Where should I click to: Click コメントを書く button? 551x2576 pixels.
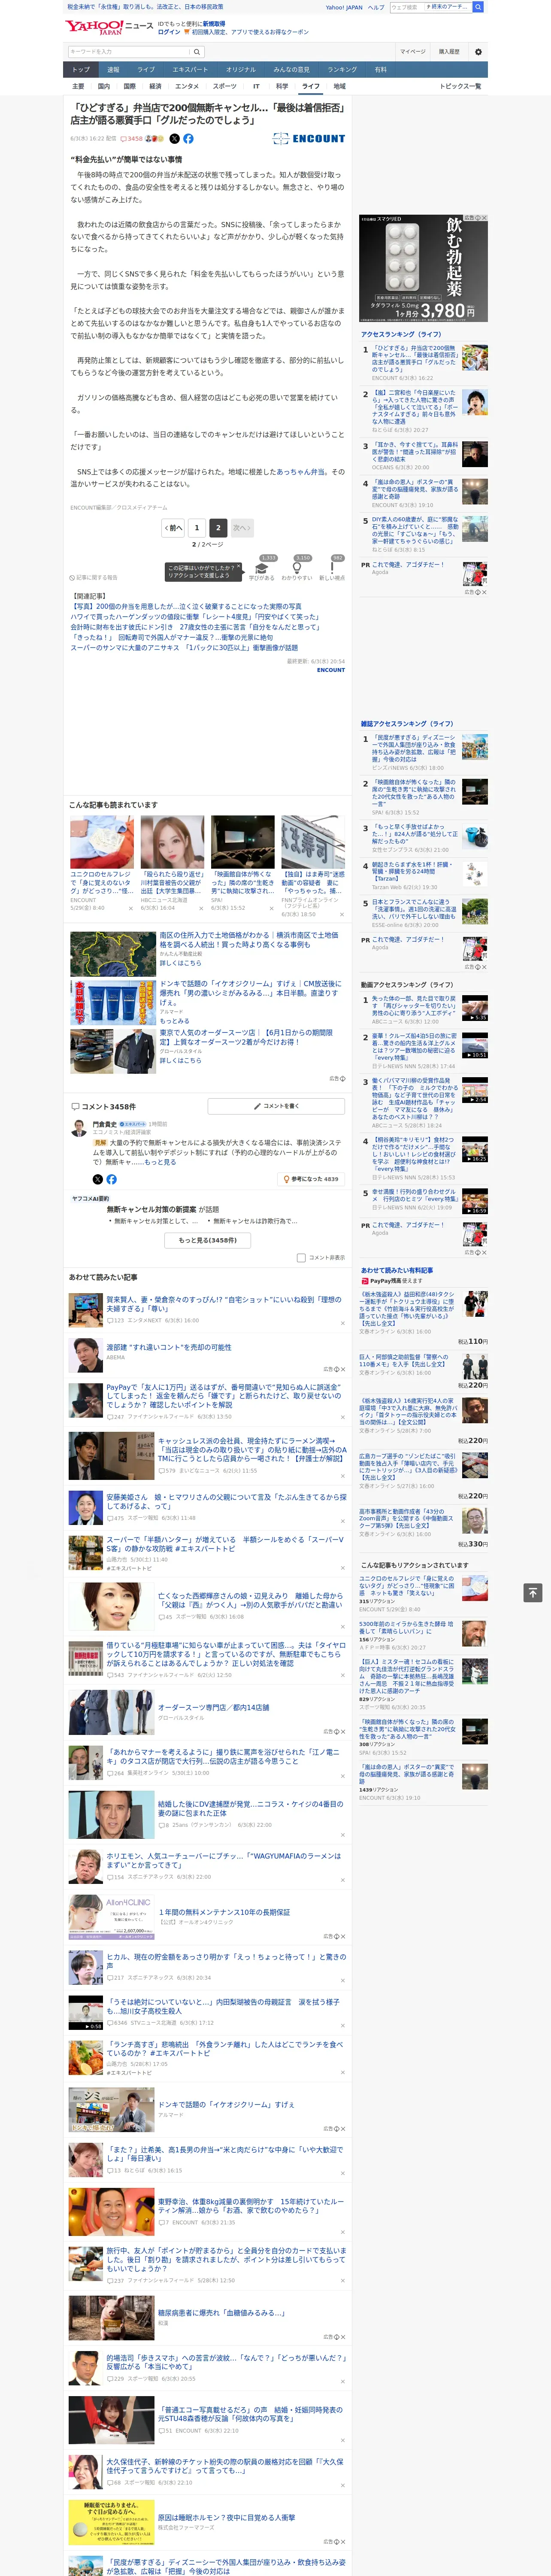[277, 1107]
